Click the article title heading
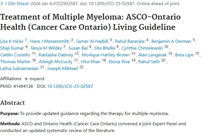This screenshot has height=136, width=204. click(x=90, y=22)
